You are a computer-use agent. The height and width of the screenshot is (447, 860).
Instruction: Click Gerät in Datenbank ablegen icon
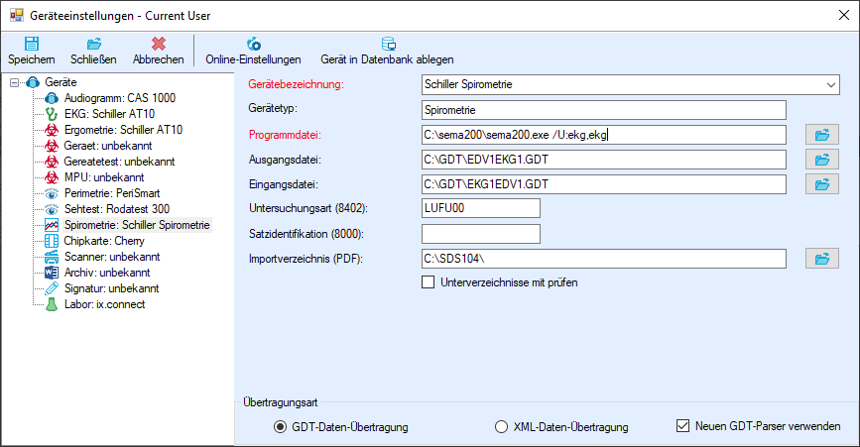point(388,44)
